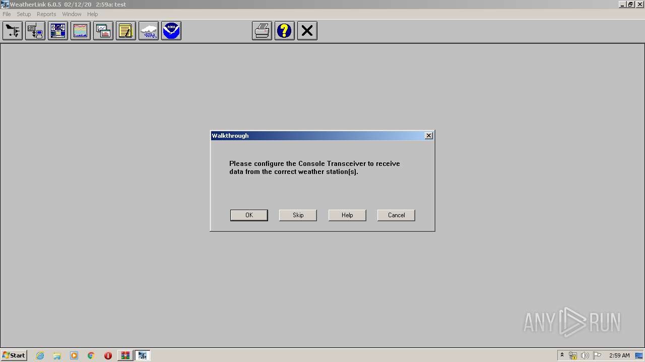Open the Reports menu
The height and width of the screenshot is (362, 645).
tap(46, 14)
